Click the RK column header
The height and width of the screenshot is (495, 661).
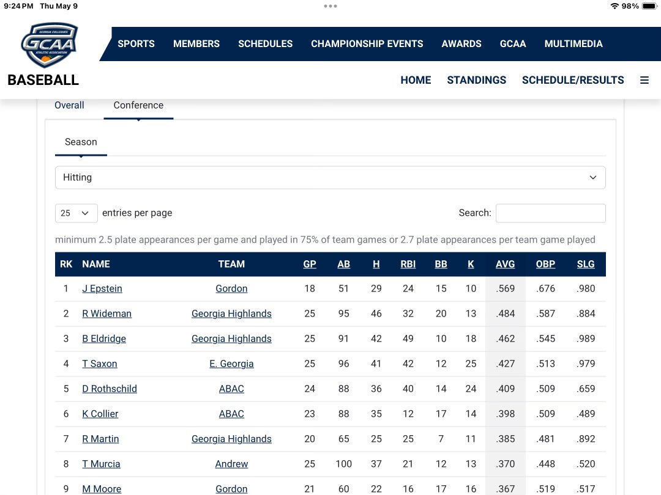click(66, 264)
